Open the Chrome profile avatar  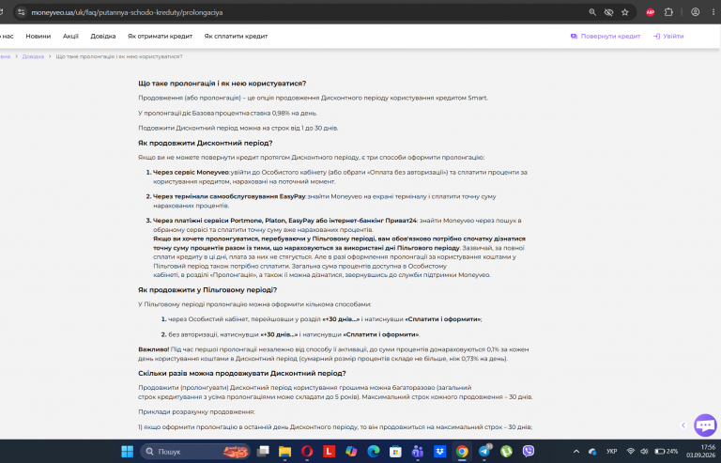click(696, 12)
